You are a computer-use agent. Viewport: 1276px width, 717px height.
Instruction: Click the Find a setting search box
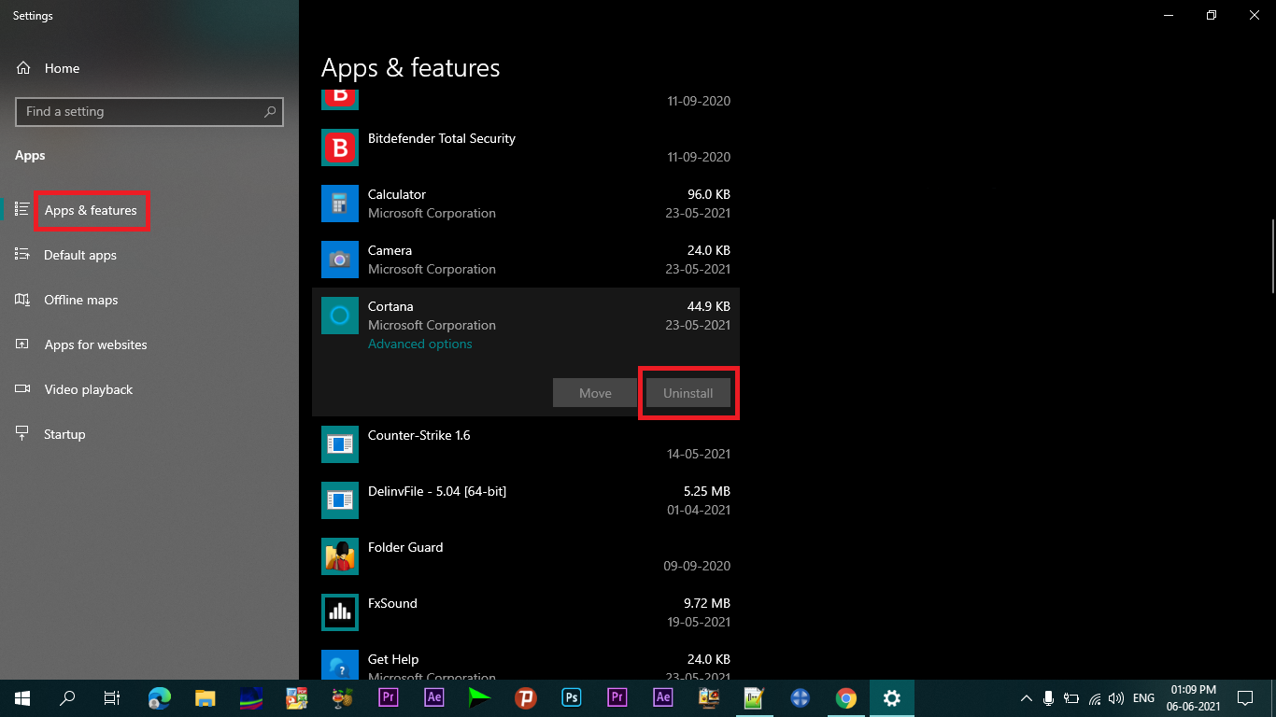tap(149, 111)
